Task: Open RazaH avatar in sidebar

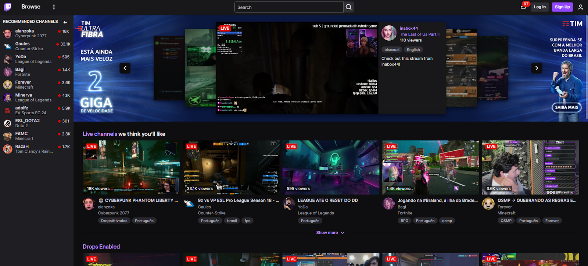Action: click(x=8, y=149)
